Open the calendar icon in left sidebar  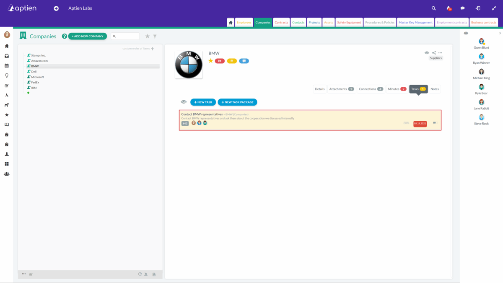(7, 66)
